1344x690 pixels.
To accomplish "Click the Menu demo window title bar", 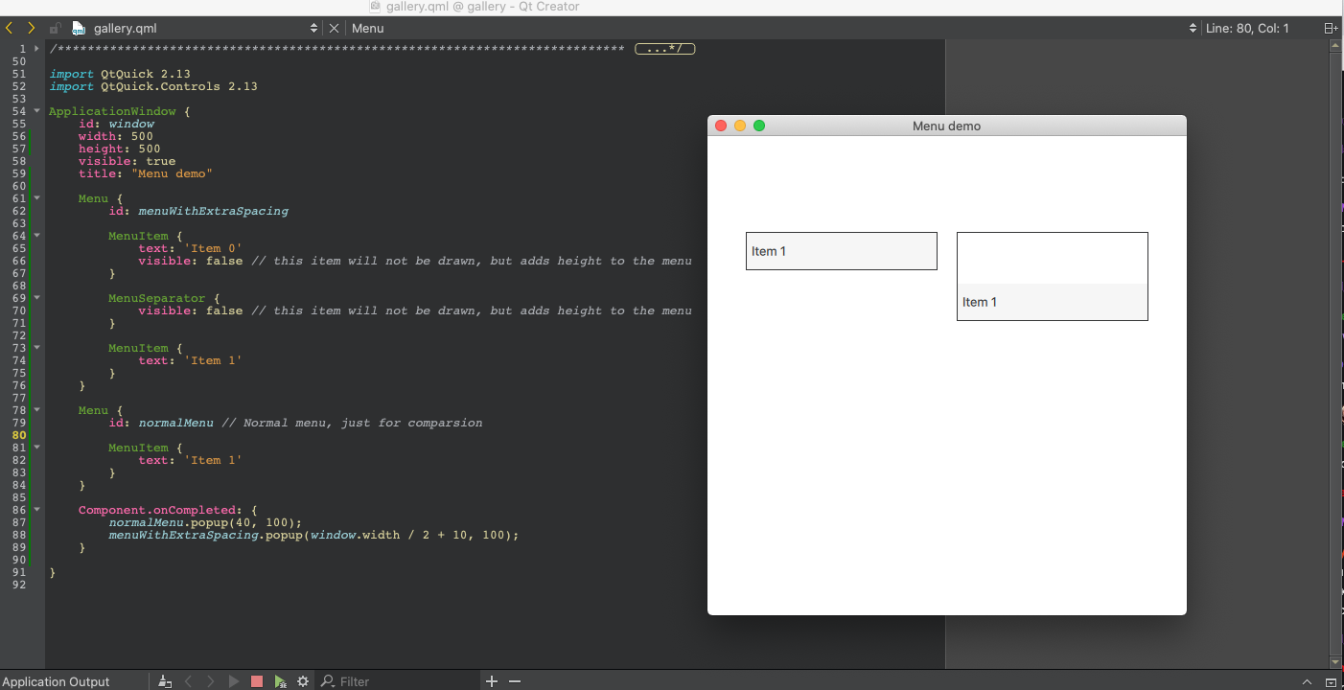I will (x=946, y=126).
